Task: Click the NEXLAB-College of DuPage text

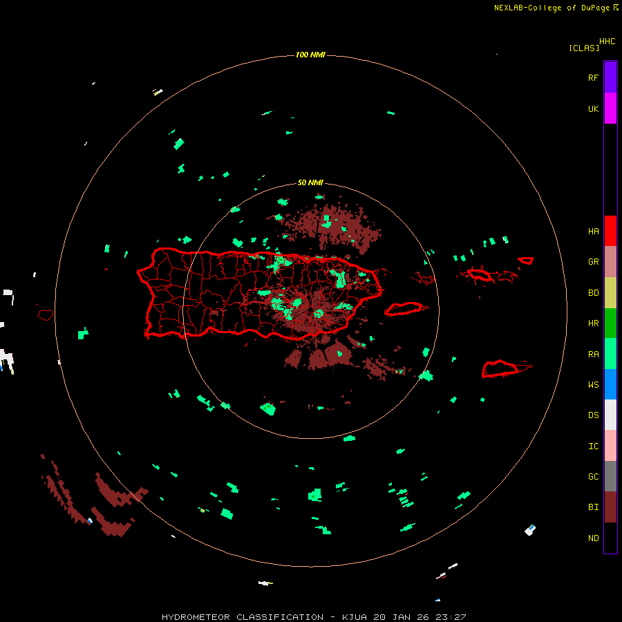Action: pos(552,8)
